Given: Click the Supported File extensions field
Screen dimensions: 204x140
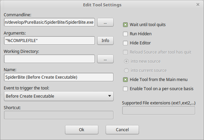Looking at the screenshot, I should click(158, 111).
